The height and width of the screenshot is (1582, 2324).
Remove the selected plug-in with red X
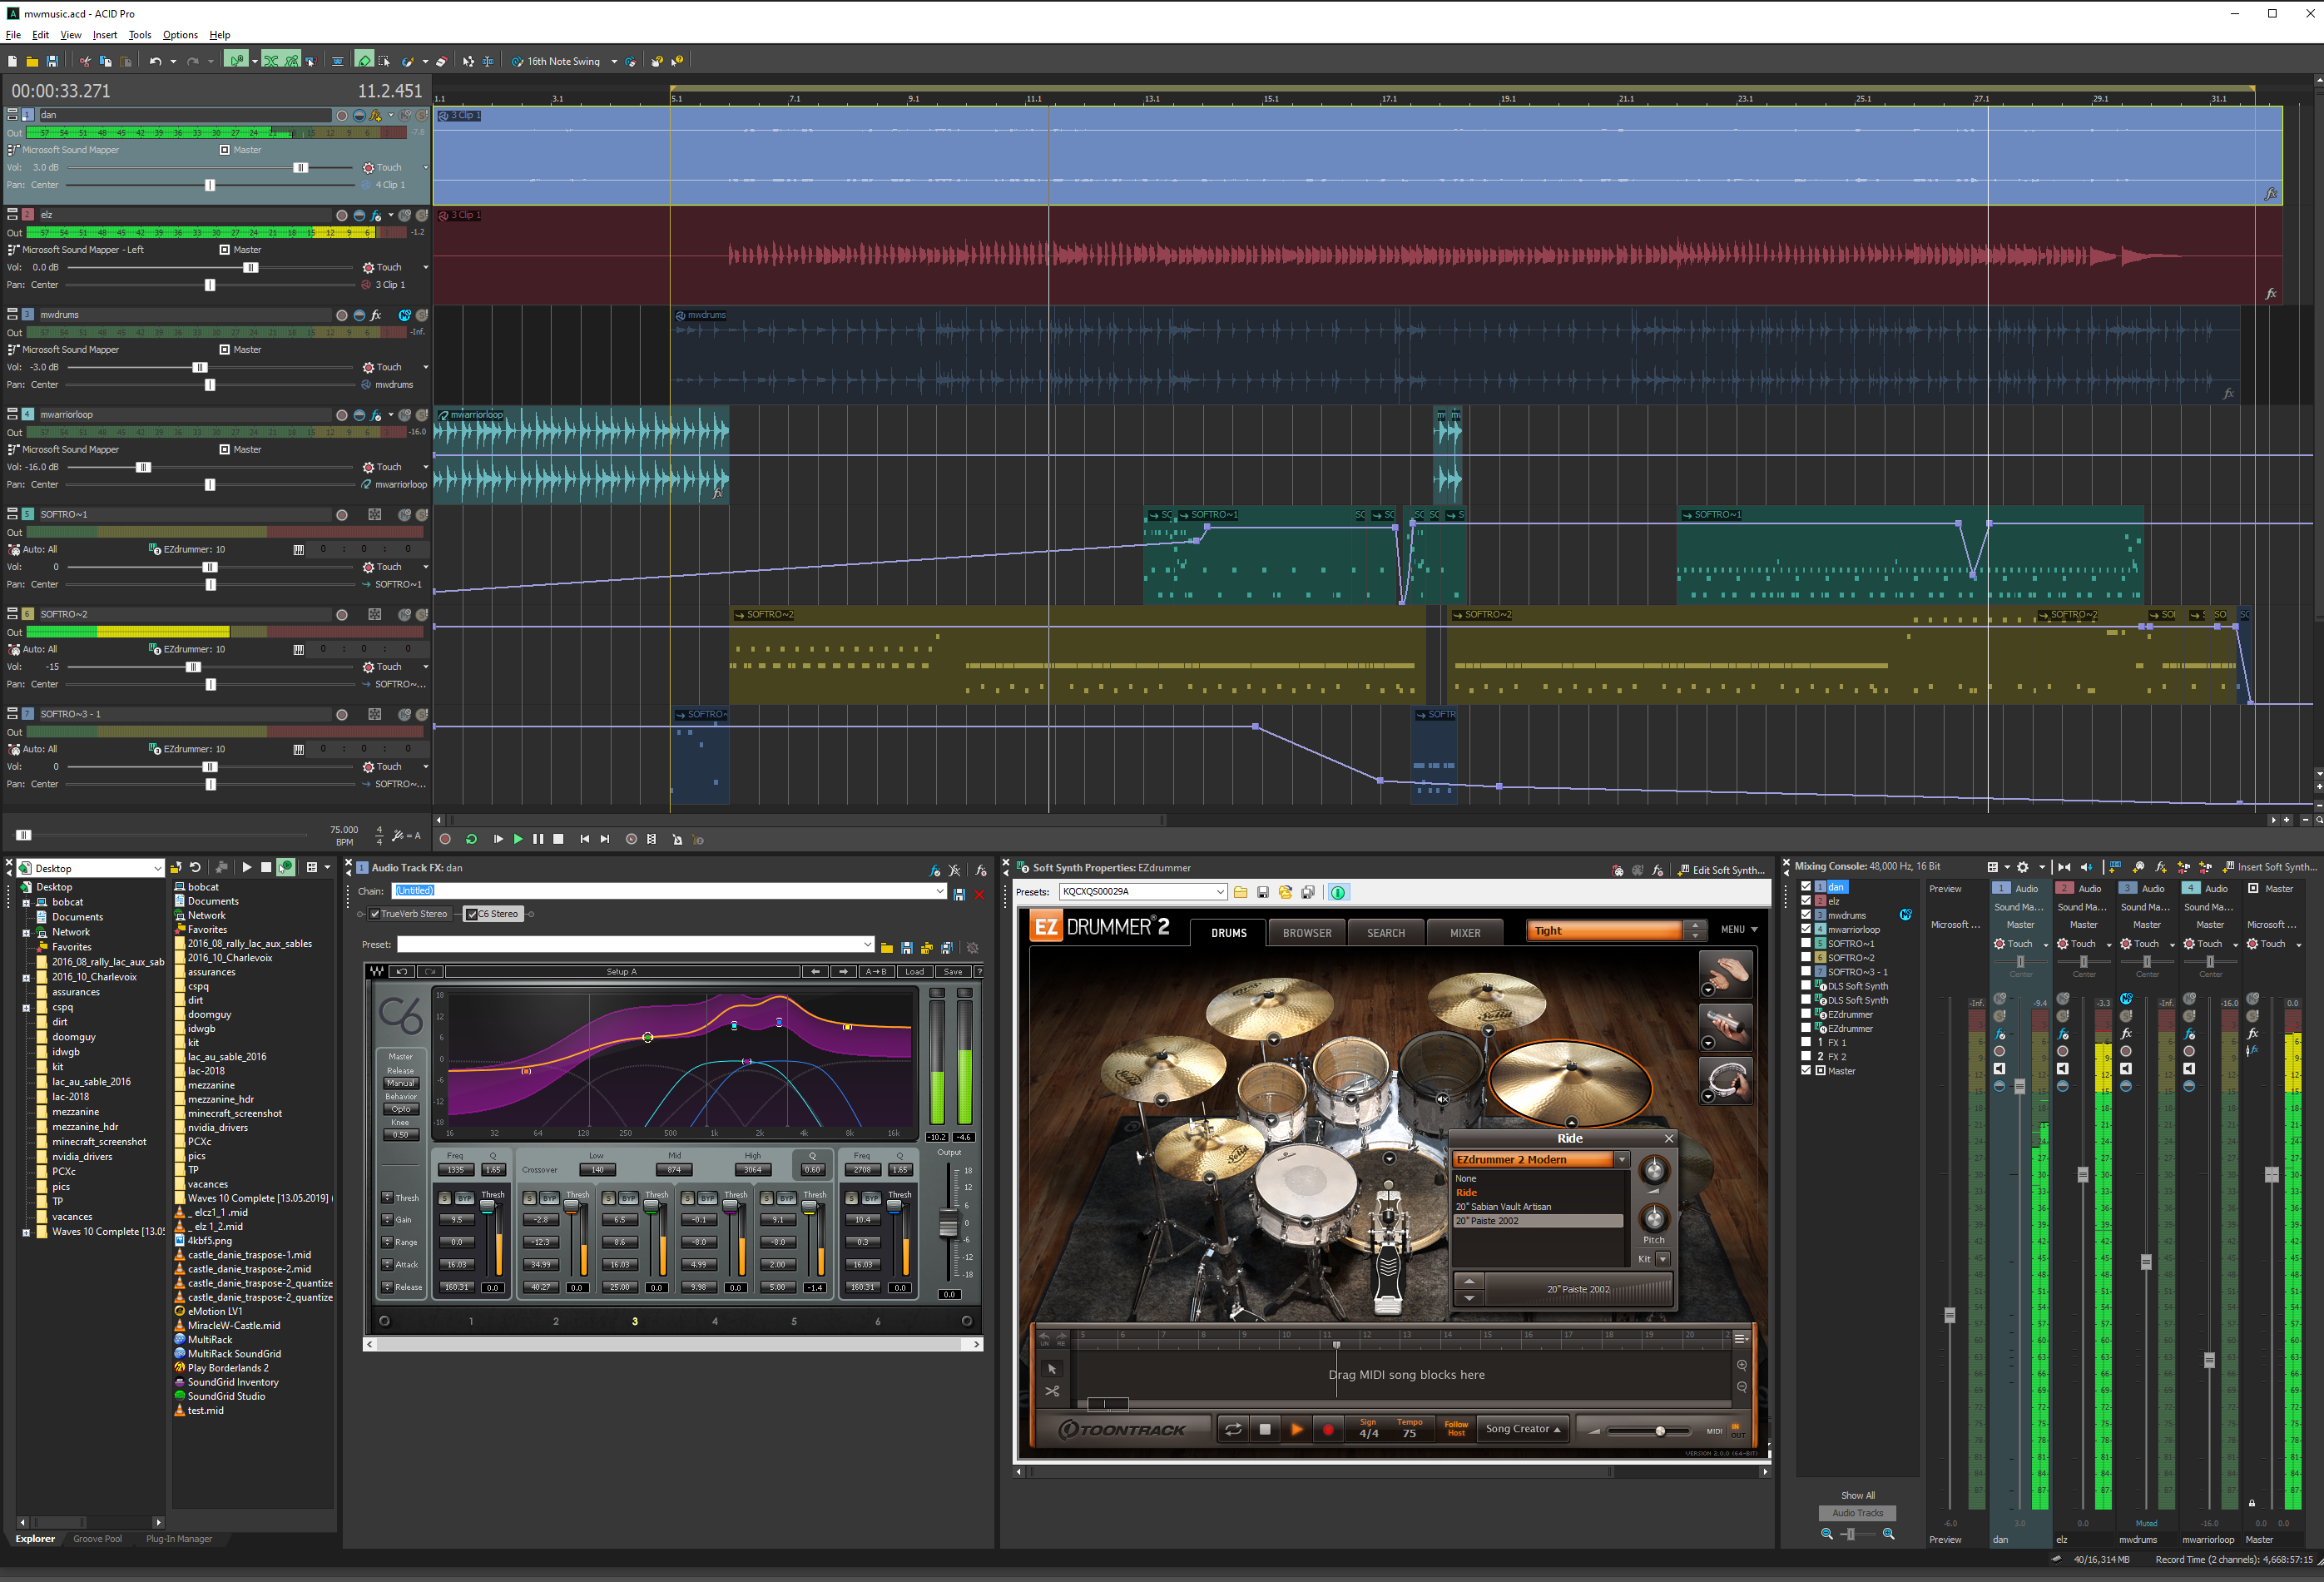point(979,894)
